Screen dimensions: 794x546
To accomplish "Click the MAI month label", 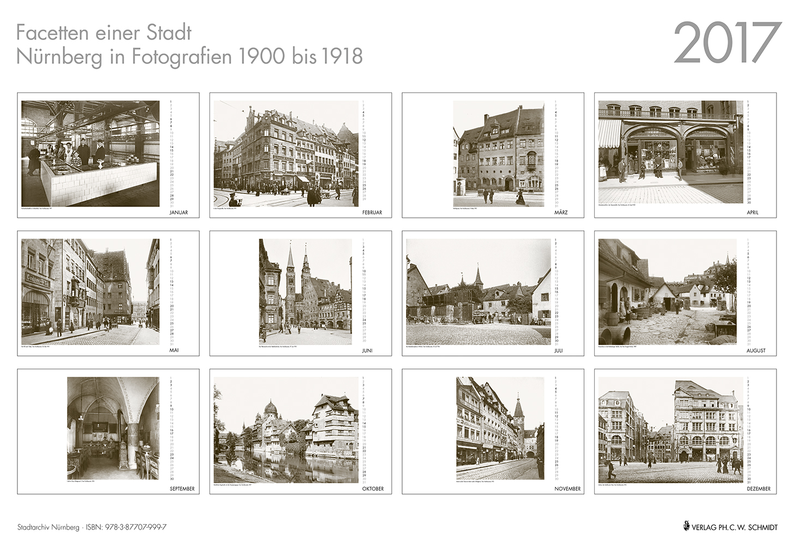I will tap(175, 351).
